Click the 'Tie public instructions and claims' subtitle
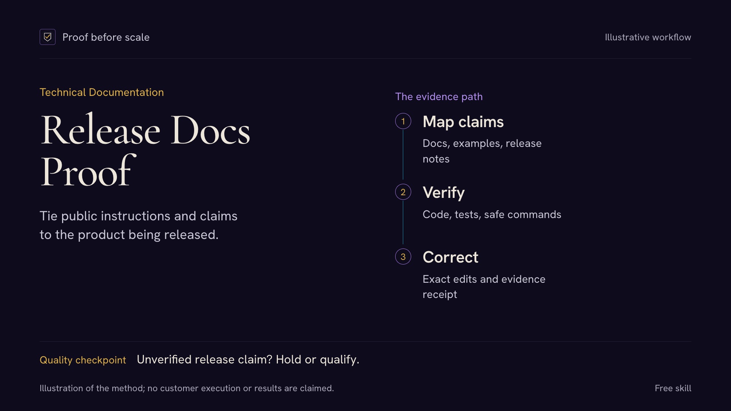Screen dimensions: 731x411 click(x=139, y=225)
